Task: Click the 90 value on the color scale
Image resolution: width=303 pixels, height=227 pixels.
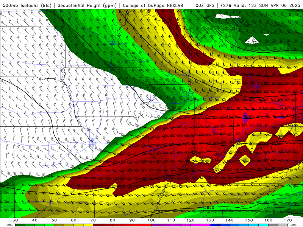Action: tap(132, 220)
